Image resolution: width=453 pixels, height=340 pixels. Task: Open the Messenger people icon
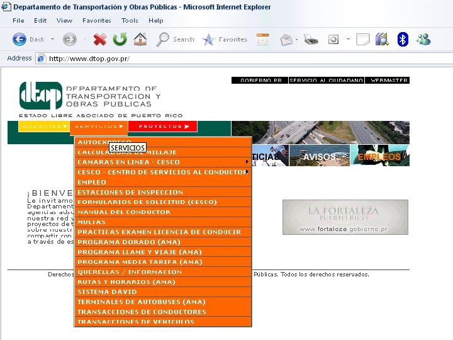(423, 39)
